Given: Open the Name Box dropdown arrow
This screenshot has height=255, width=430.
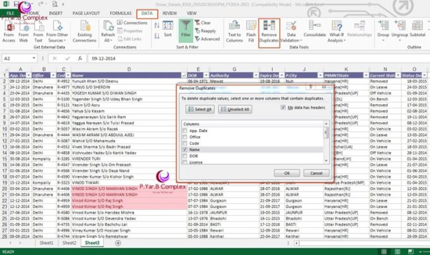Looking at the screenshot, I should coord(34,58).
